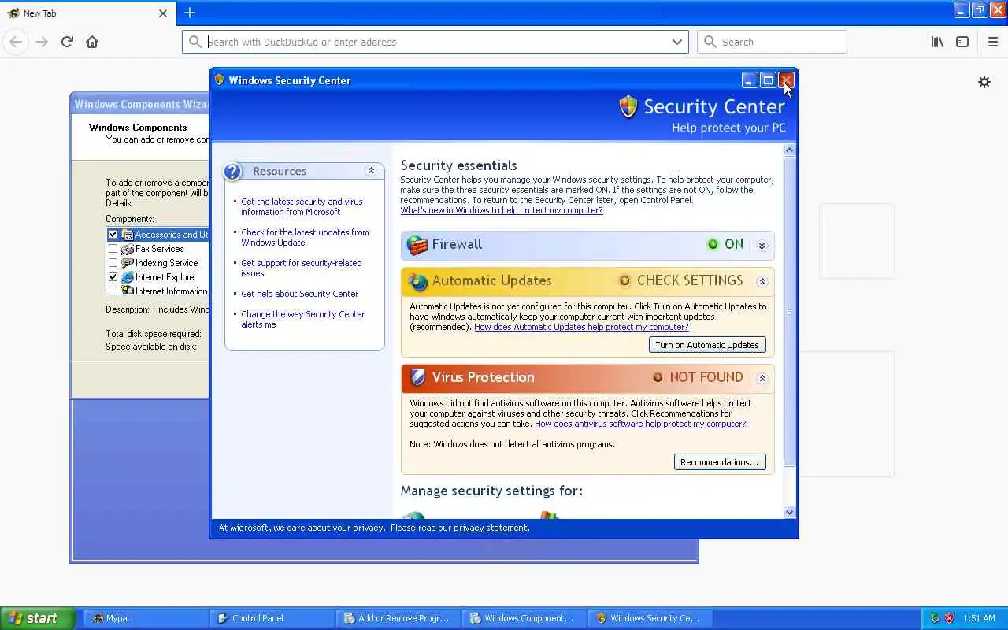Click the Fax Services component icon
Viewport: 1008px width, 630px height.
click(x=128, y=249)
